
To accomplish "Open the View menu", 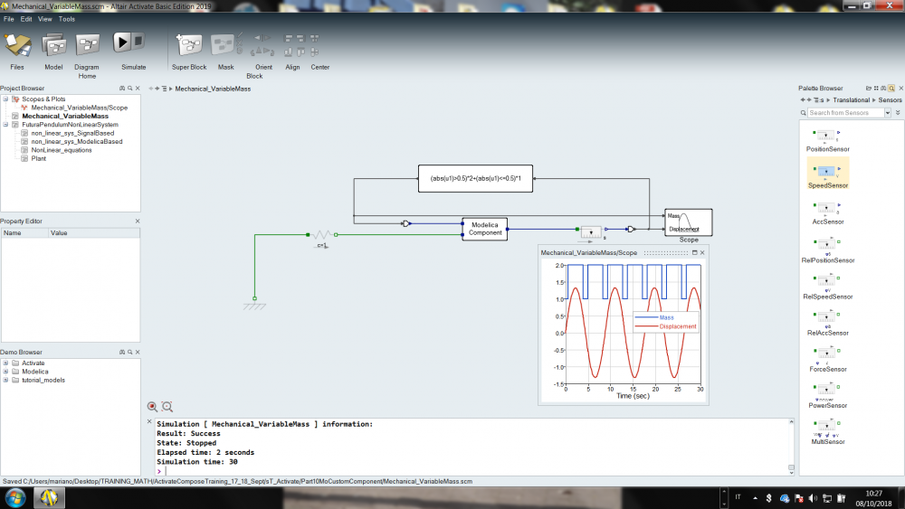I will click(45, 19).
